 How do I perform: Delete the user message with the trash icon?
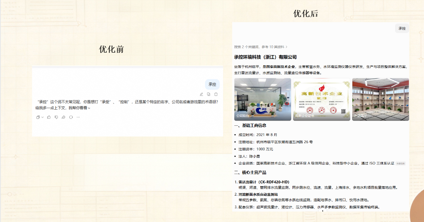point(216,94)
